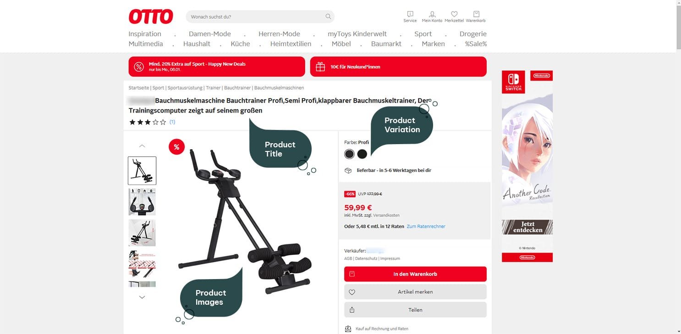
Task: Open the Zum Ratenrechner link
Action: pos(426,226)
